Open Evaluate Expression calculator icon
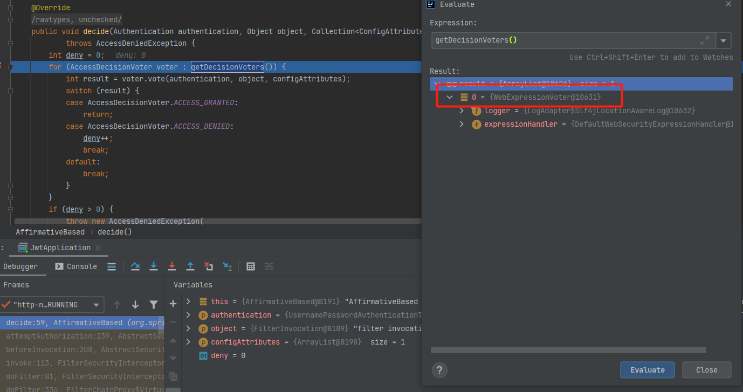Image resolution: width=743 pixels, height=392 pixels. pyautogui.click(x=251, y=266)
